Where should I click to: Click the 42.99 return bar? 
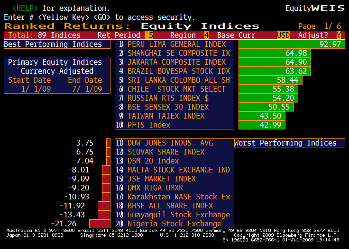click(262, 125)
